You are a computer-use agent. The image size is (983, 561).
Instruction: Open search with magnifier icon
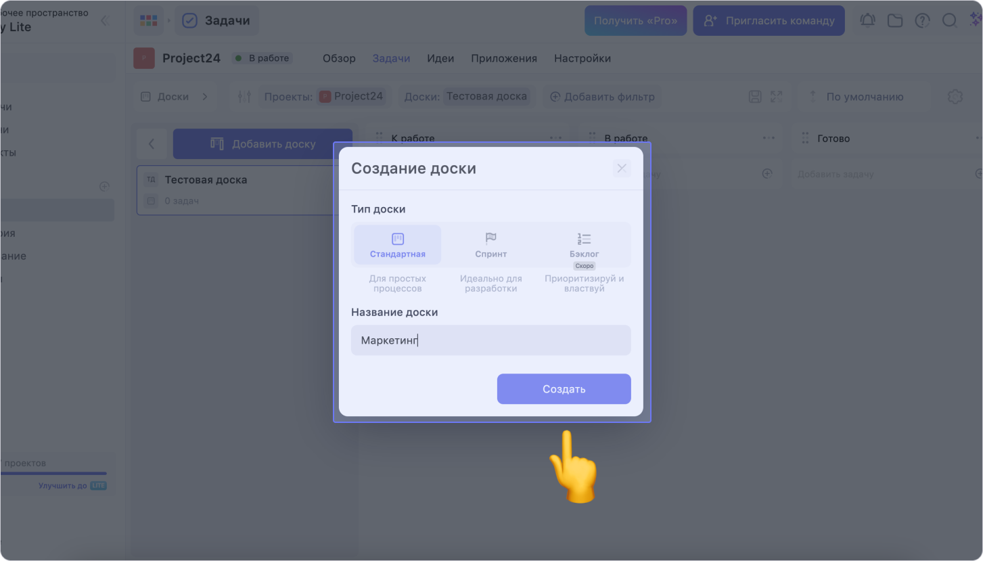949,21
